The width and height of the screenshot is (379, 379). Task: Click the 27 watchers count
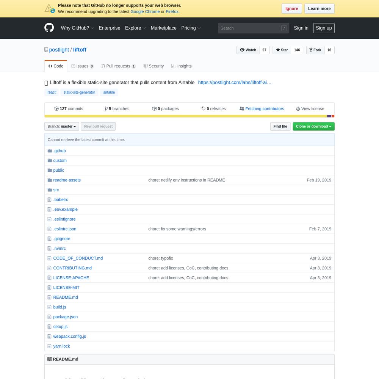[x=265, y=50]
